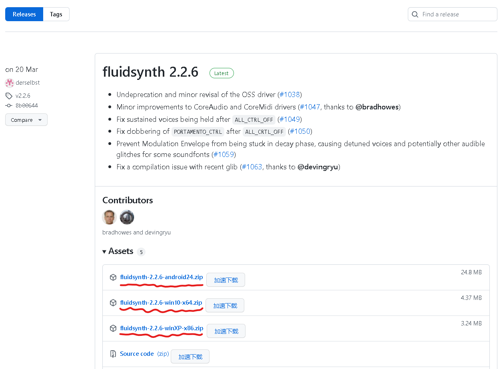503x369 pixels.
Task: Select the Releases tab
Action: (x=24, y=14)
